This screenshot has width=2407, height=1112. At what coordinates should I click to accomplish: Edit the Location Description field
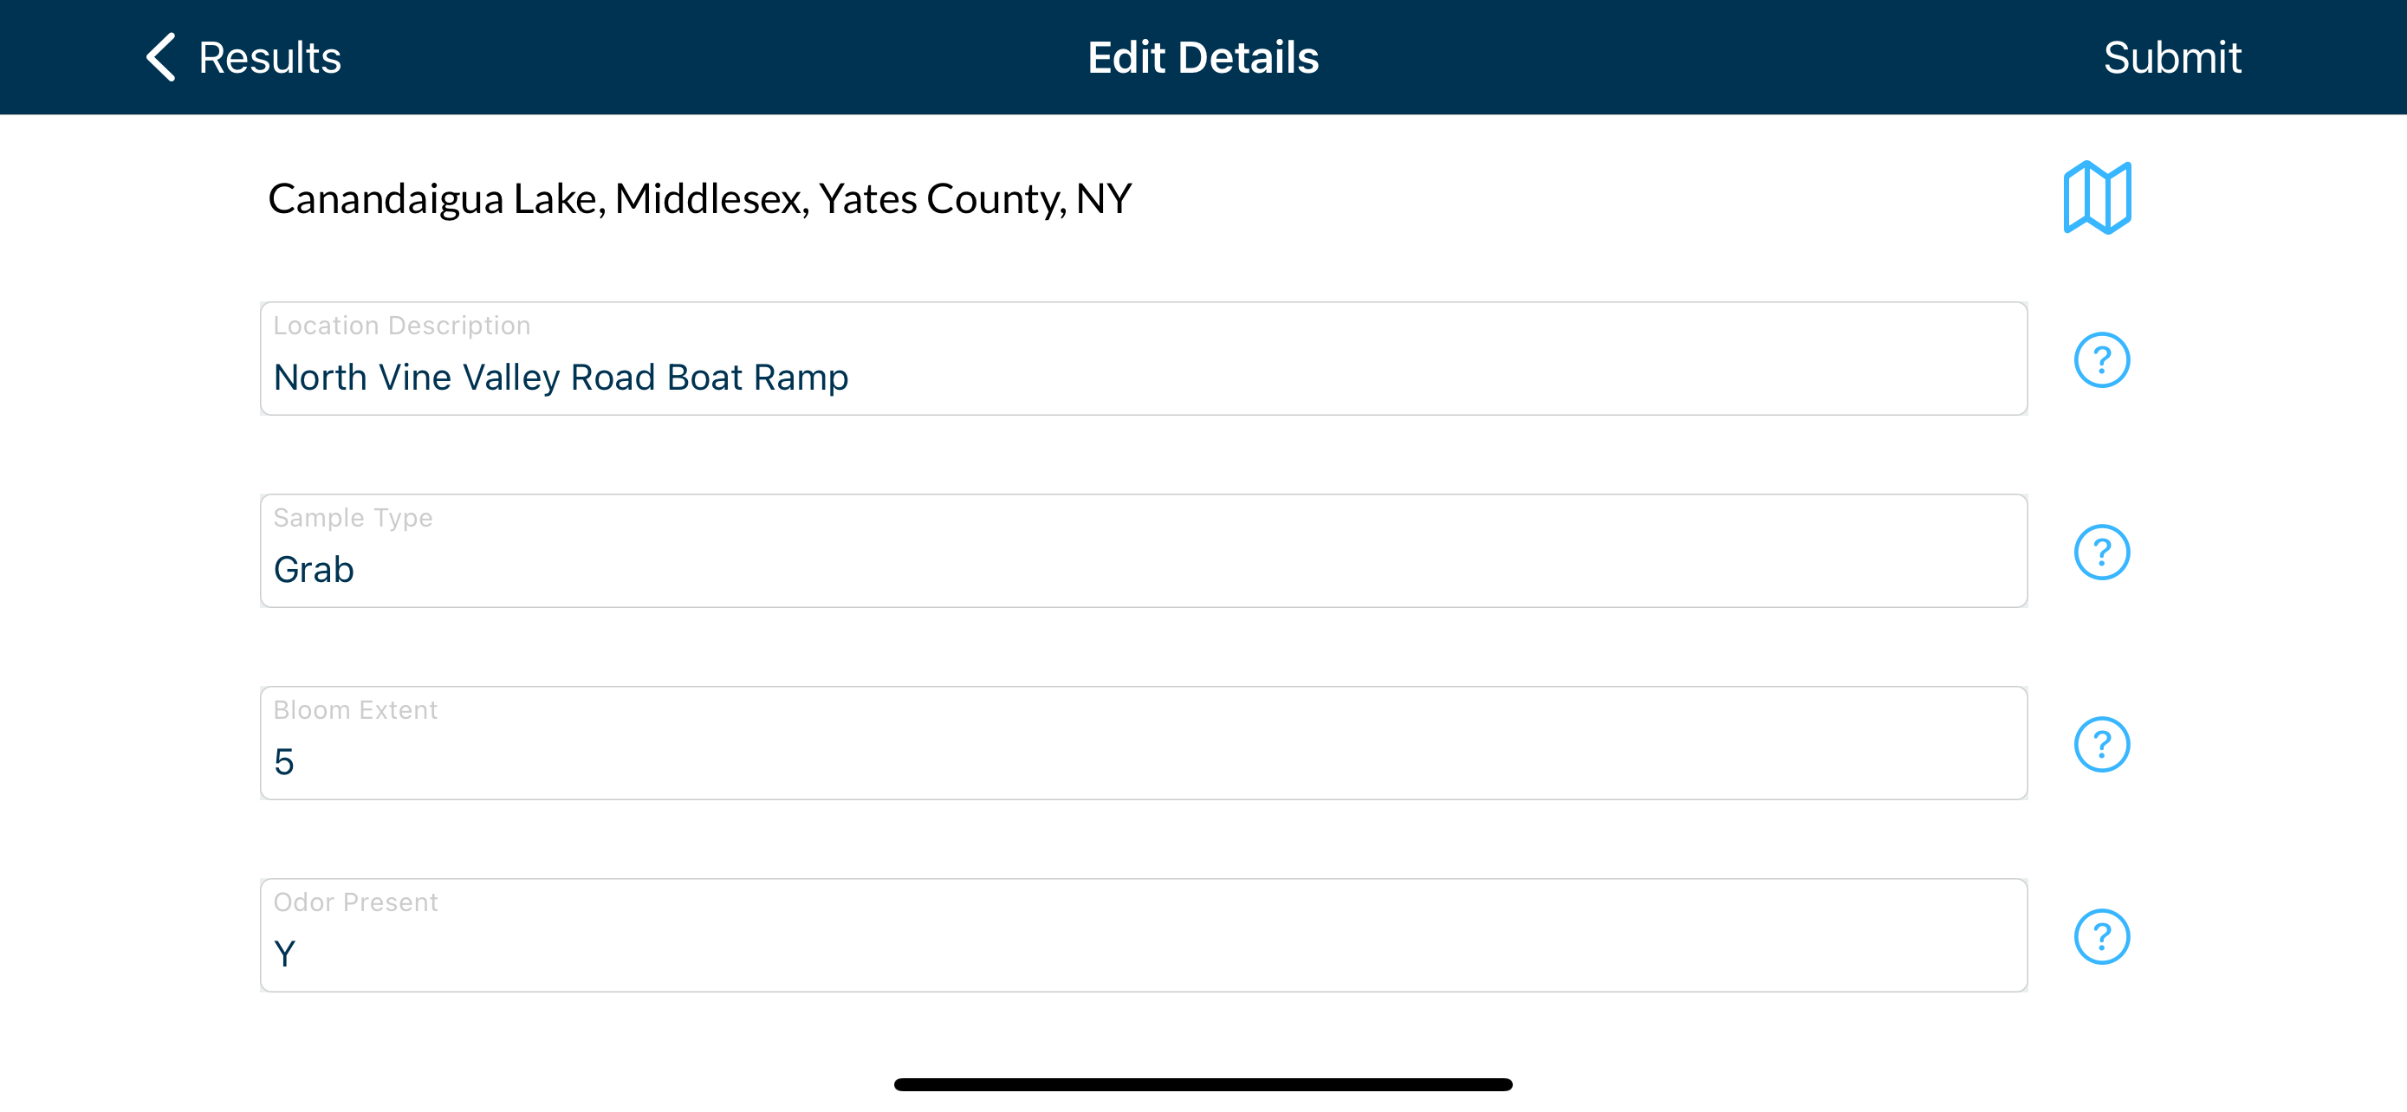[1144, 359]
